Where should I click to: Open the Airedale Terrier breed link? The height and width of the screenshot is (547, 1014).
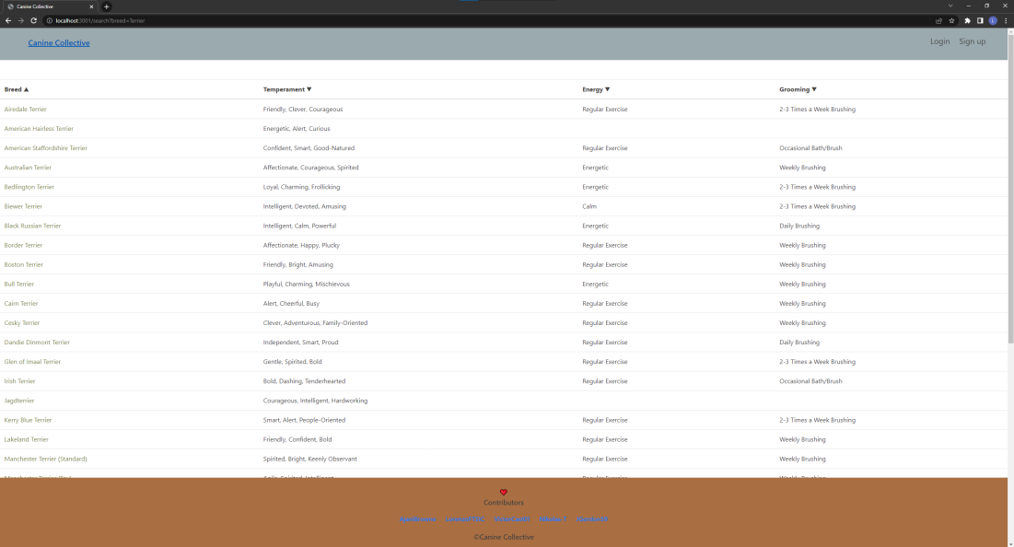(27, 109)
